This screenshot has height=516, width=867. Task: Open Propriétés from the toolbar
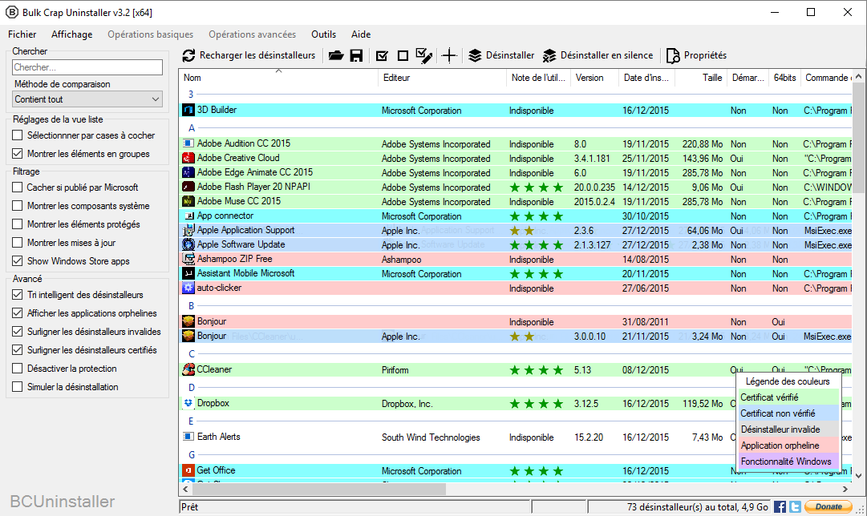[697, 55]
